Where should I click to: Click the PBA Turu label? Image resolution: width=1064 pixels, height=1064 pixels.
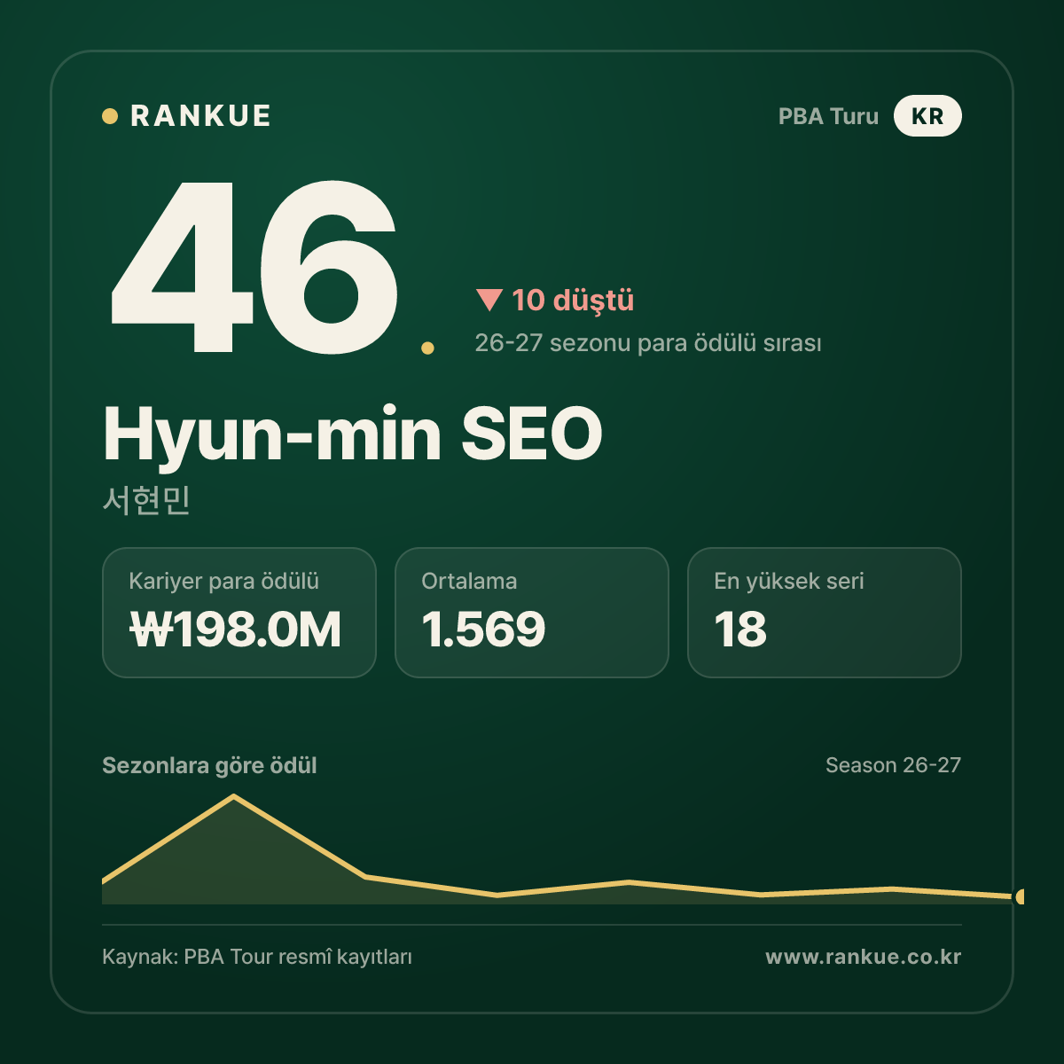tap(828, 116)
